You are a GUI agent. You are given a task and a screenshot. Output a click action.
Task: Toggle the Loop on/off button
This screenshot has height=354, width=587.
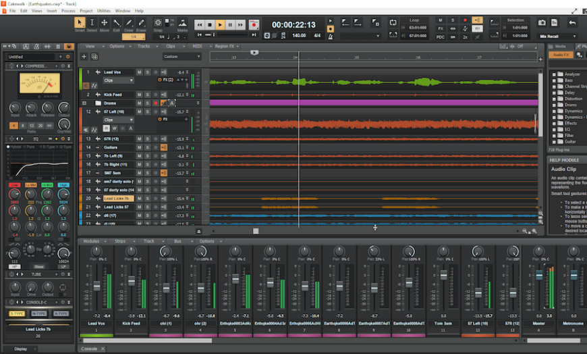coord(393,22)
